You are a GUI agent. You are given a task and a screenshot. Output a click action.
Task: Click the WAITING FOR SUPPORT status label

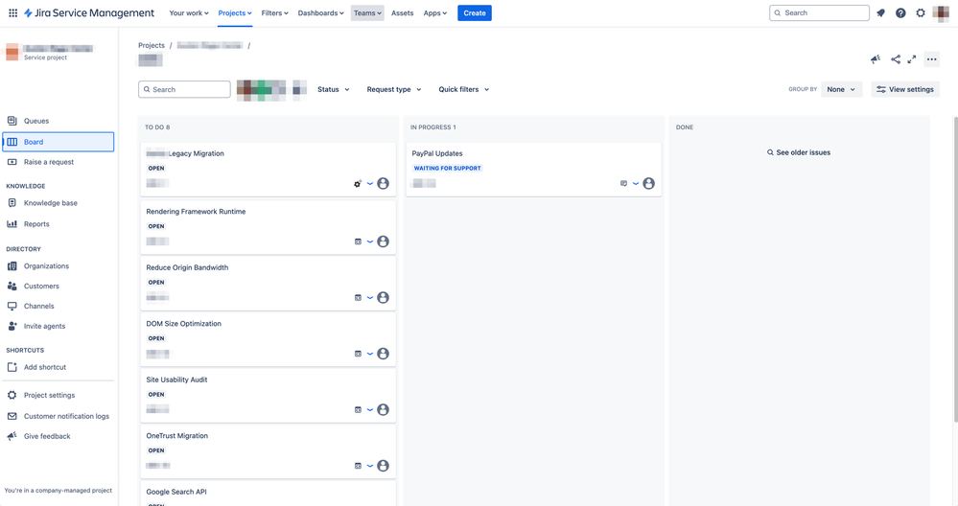pos(447,168)
